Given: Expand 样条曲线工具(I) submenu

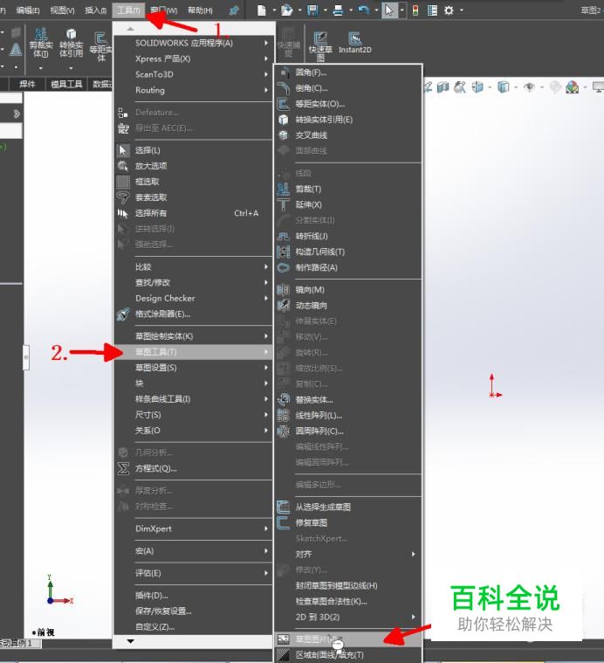Looking at the screenshot, I should [x=194, y=398].
